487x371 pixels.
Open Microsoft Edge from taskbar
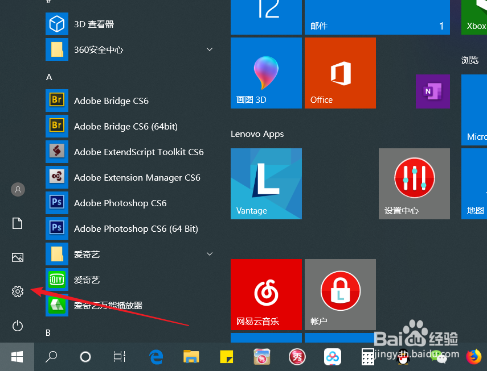[156, 357]
